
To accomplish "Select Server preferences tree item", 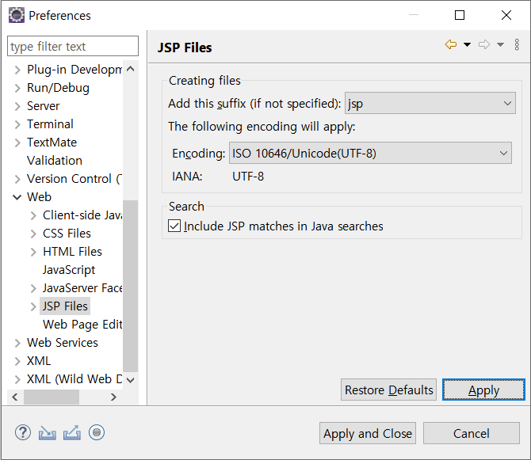I will click(x=43, y=106).
